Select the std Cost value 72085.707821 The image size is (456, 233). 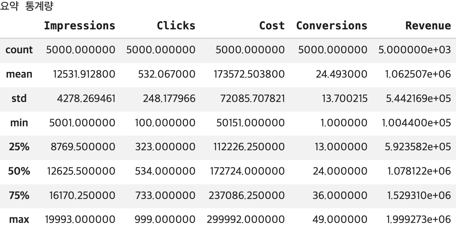tap(252, 99)
